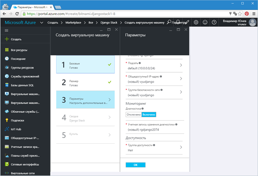This screenshot has width=258, height=176.
Task: Open IoT Hub icon
Action: pos(7,129)
